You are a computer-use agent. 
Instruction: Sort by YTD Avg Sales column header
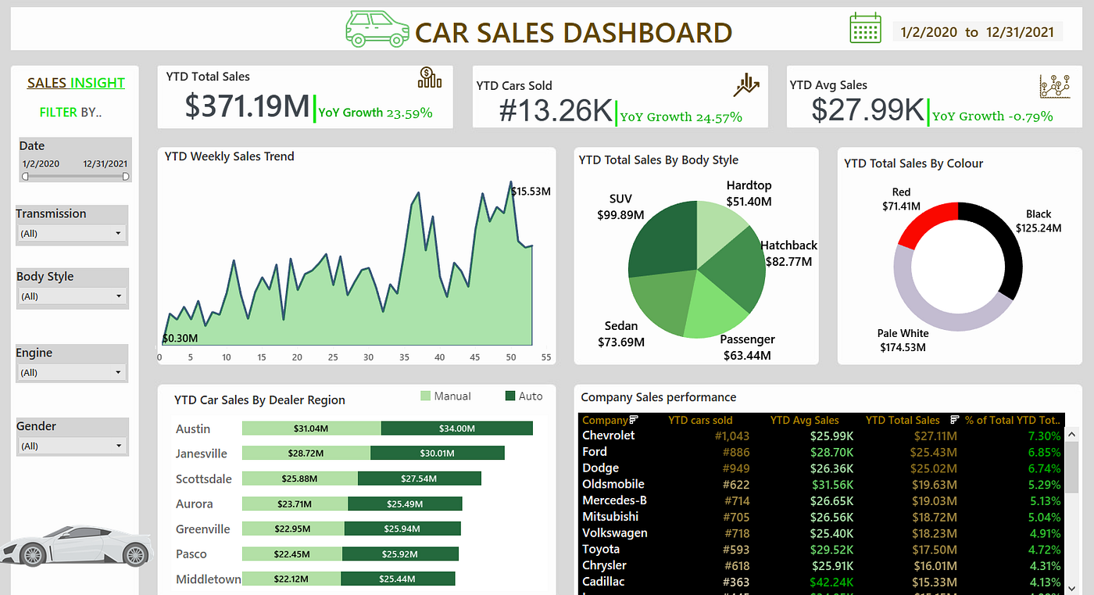[804, 420]
